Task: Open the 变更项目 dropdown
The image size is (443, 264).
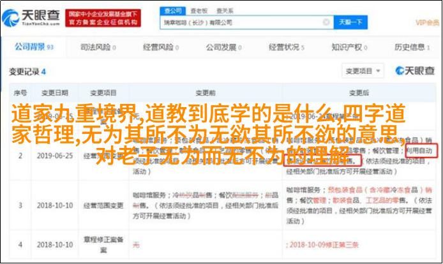Action: (x=363, y=71)
